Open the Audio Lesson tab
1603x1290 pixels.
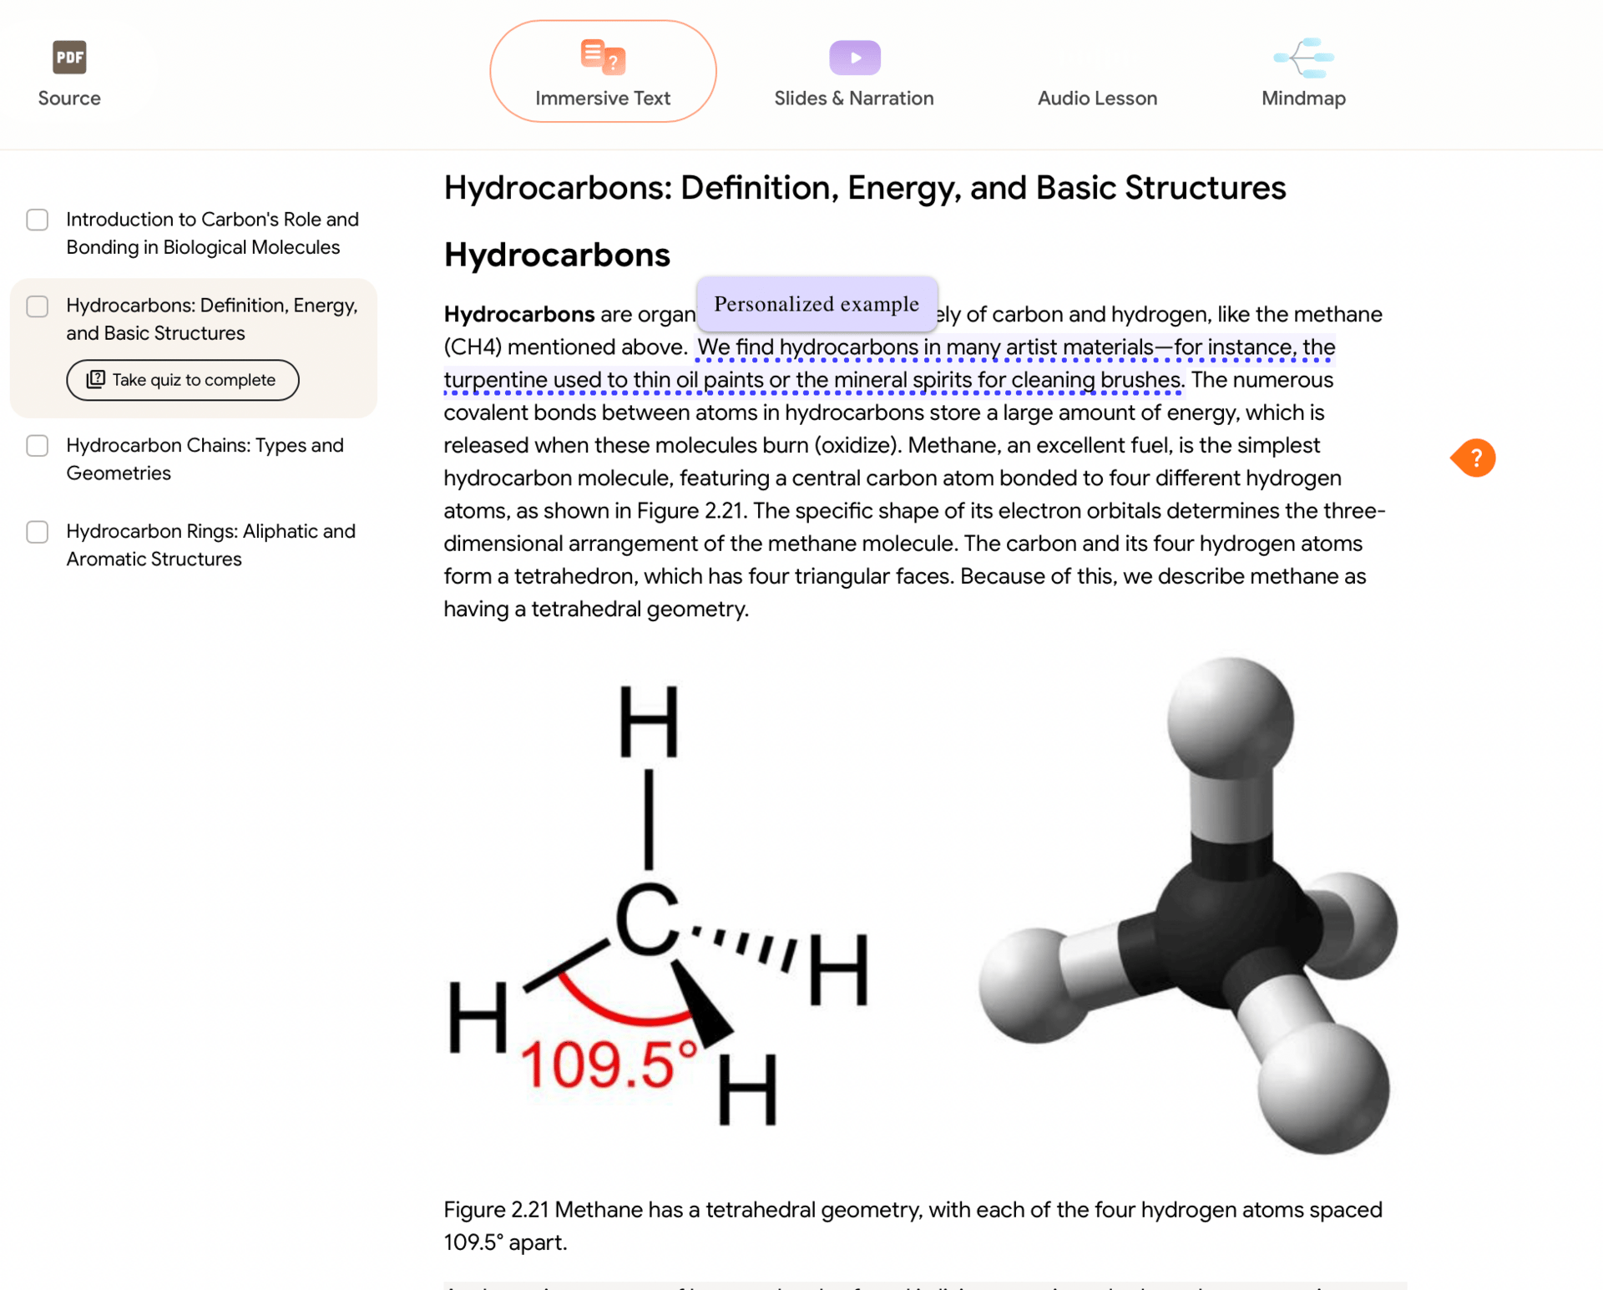click(x=1096, y=98)
